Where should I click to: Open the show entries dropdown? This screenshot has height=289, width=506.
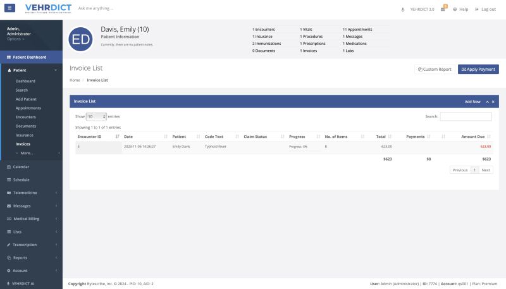click(x=96, y=117)
